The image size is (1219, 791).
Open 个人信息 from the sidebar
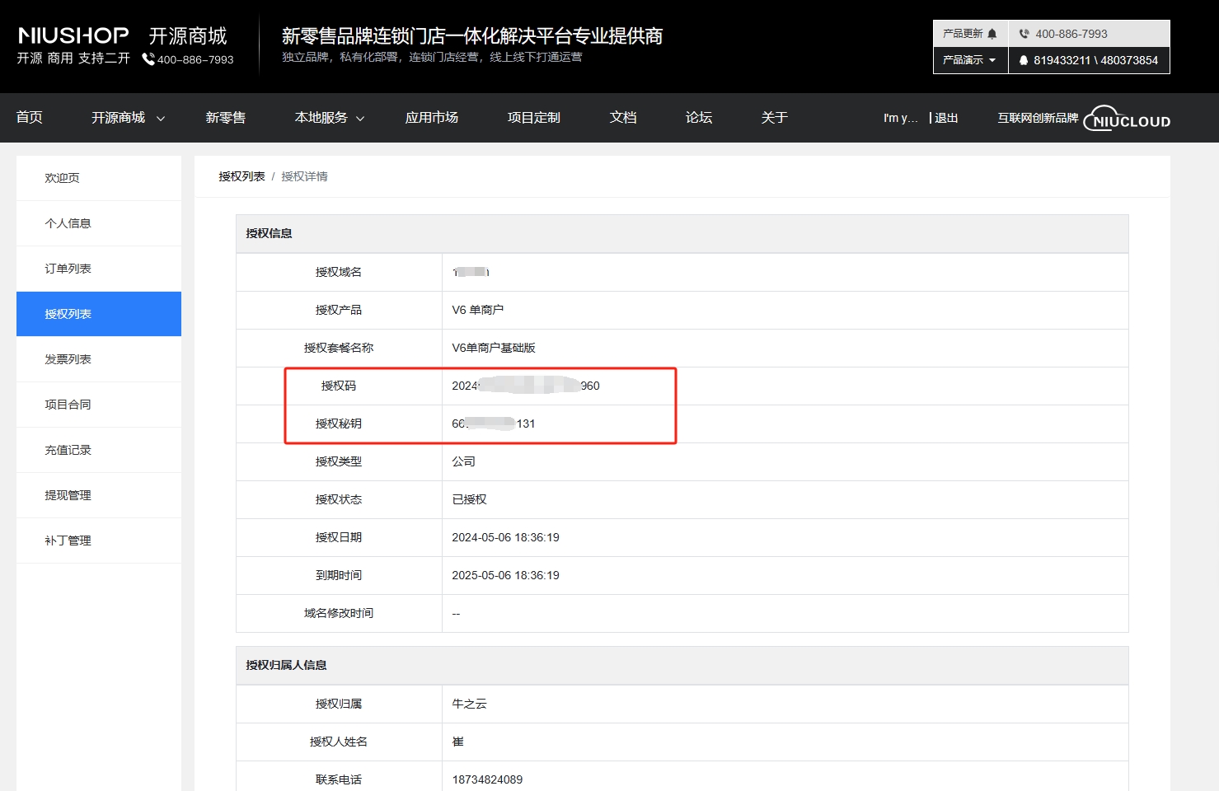(68, 223)
